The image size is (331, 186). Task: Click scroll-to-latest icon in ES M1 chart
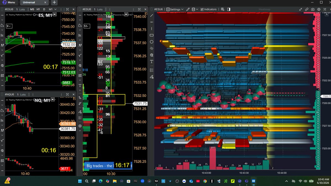(54, 14)
